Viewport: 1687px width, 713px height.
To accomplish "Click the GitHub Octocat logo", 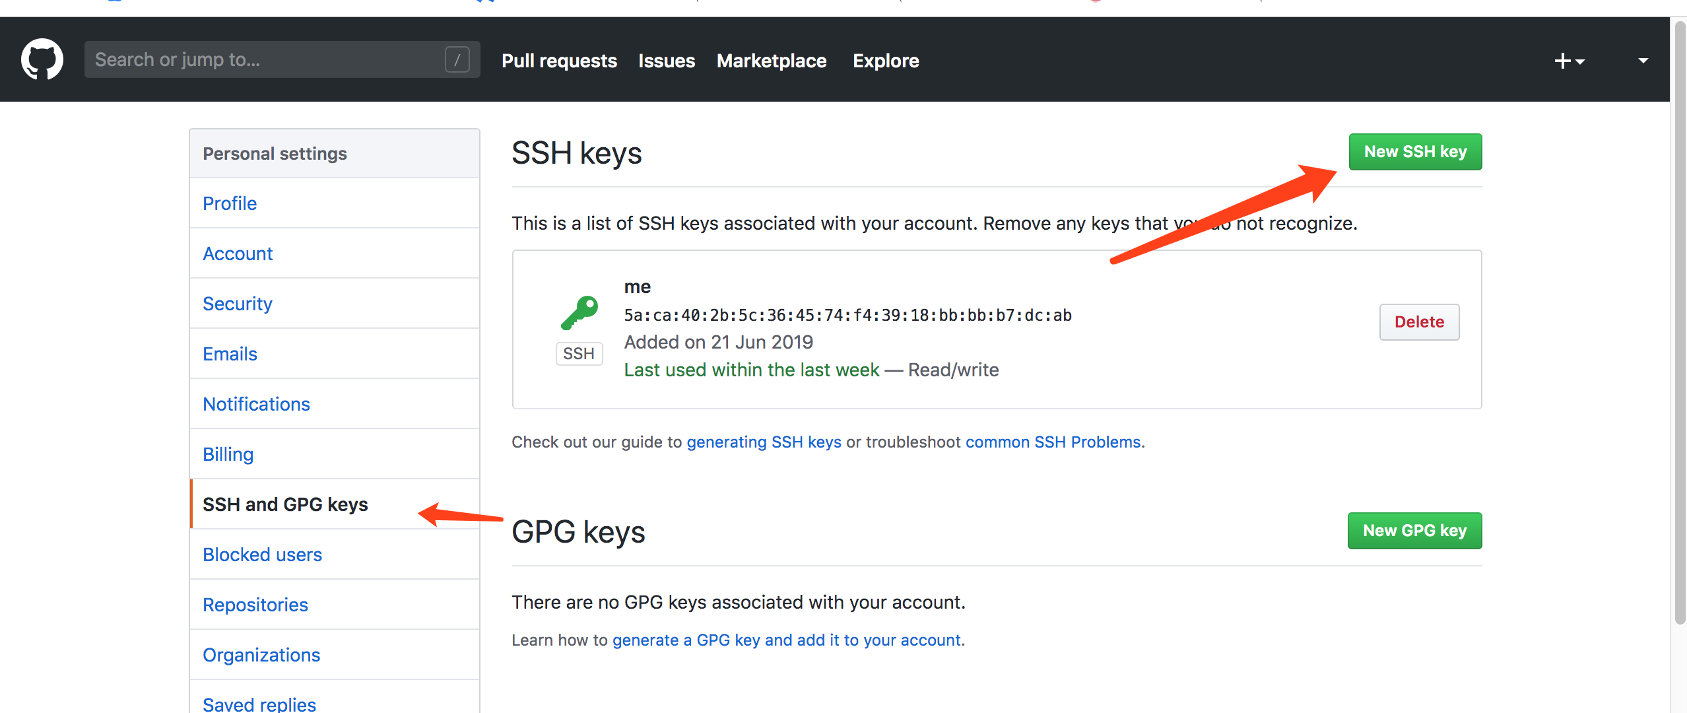I will coord(42,59).
